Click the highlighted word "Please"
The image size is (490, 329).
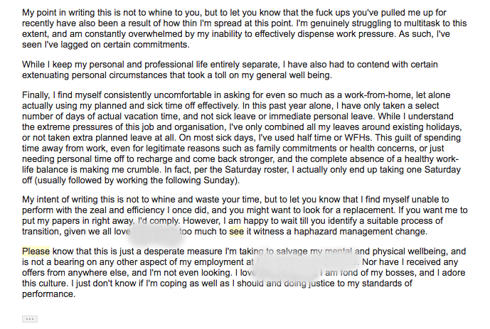[36, 252]
